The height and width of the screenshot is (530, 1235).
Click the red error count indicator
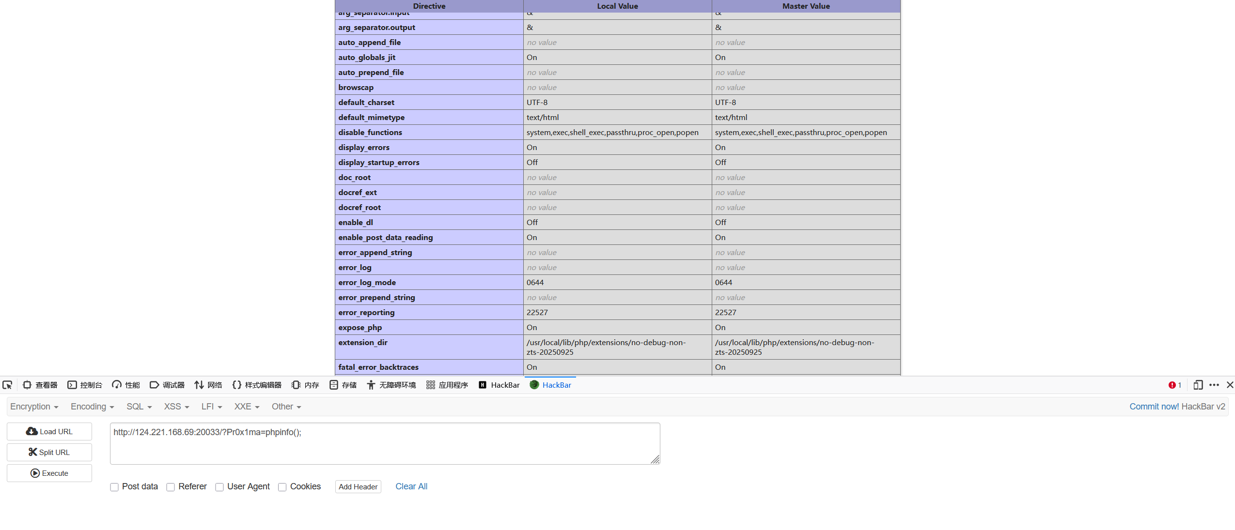(x=1174, y=385)
